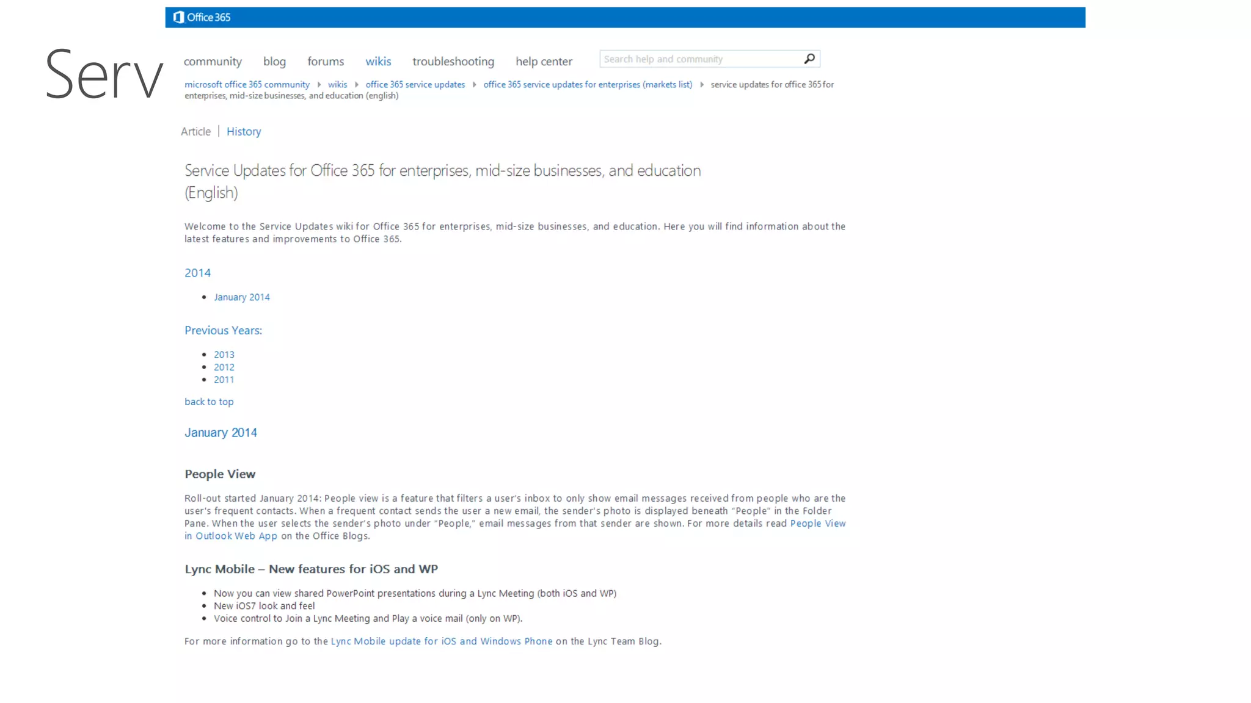
Task: Open the community menu item
Action: coord(213,61)
